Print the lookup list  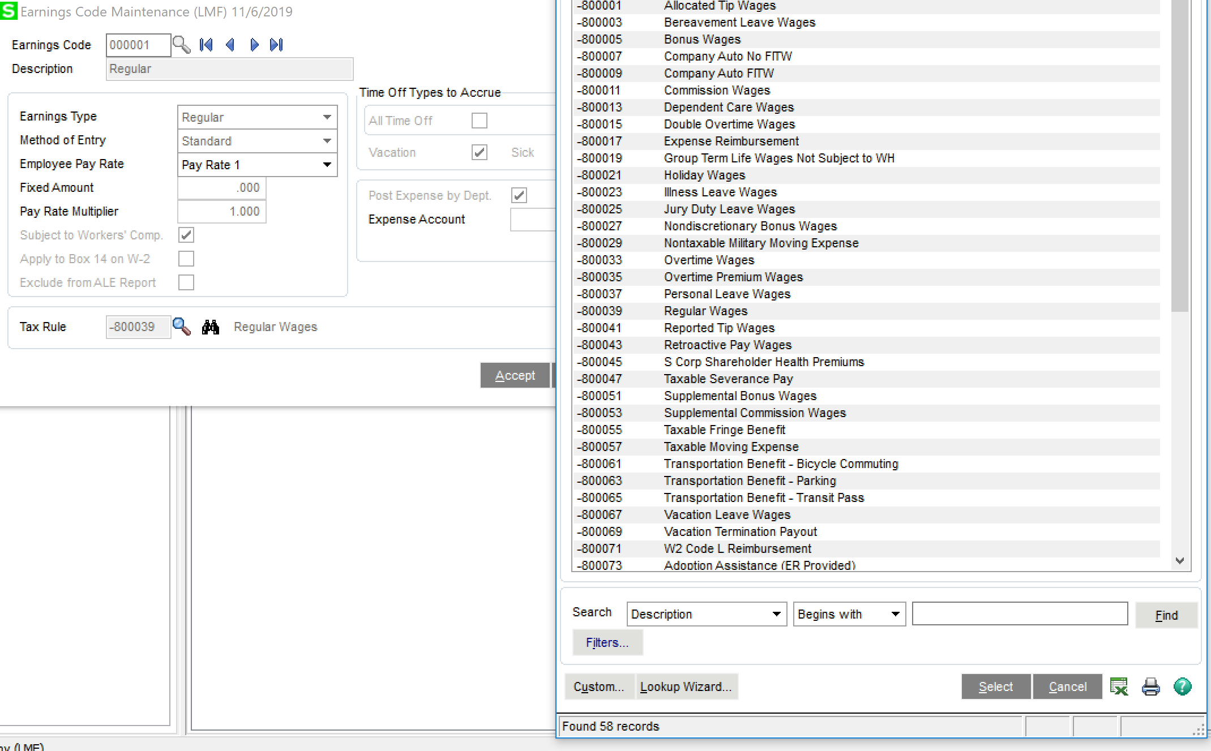1150,686
